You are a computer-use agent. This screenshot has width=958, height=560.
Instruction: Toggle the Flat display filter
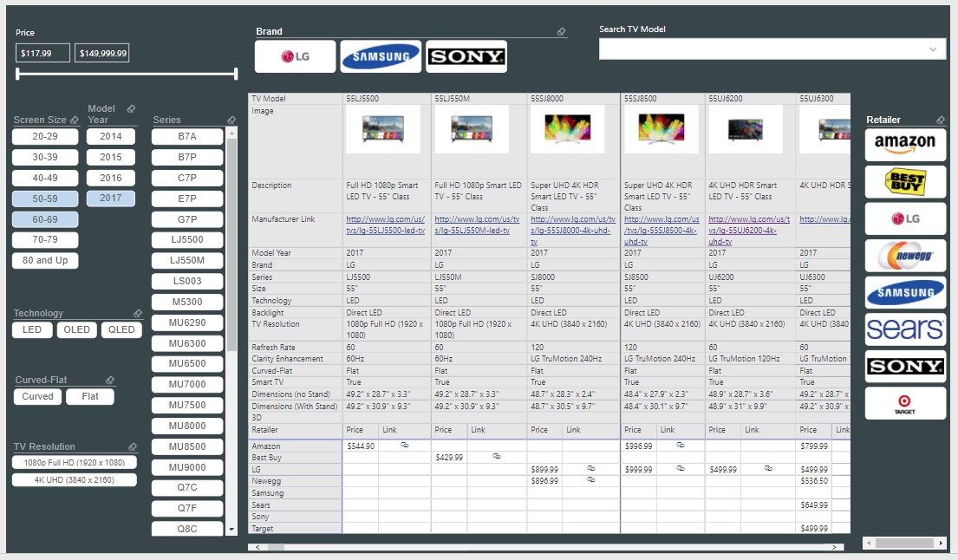(90, 396)
